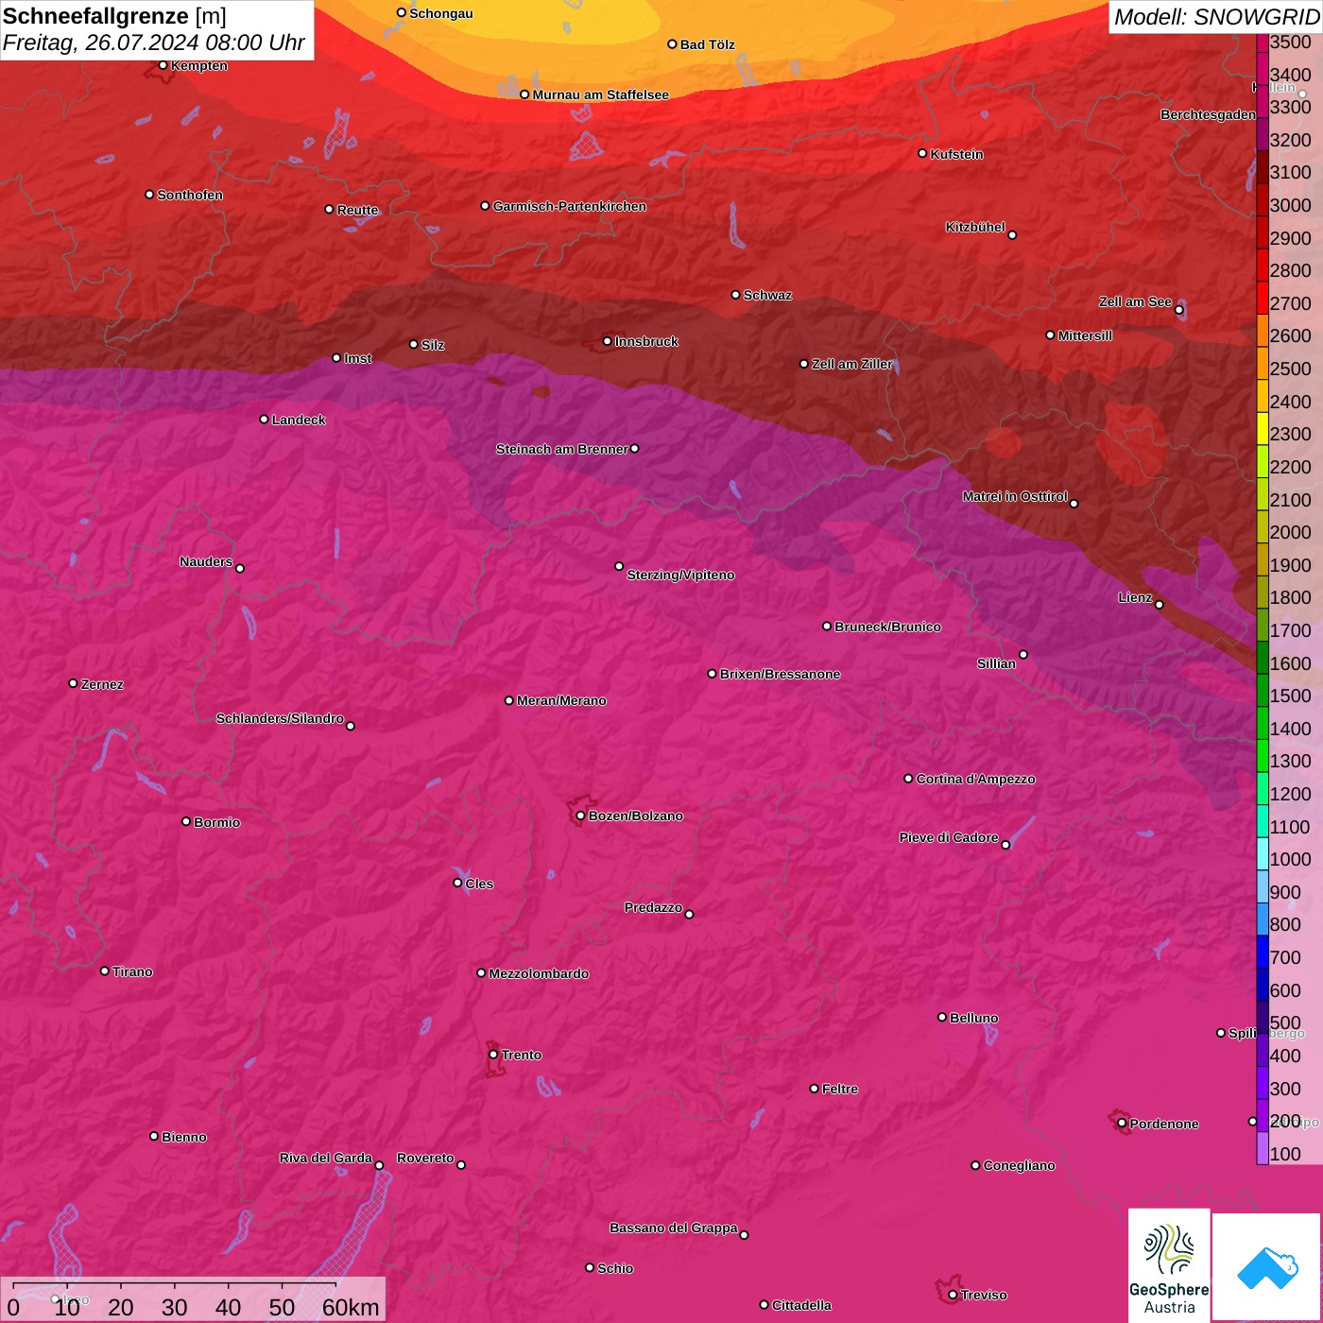Image resolution: width=1323 pixels, height=1323 pixels.
Task: Click the Landeck marker dot
Action: (265, 420)
